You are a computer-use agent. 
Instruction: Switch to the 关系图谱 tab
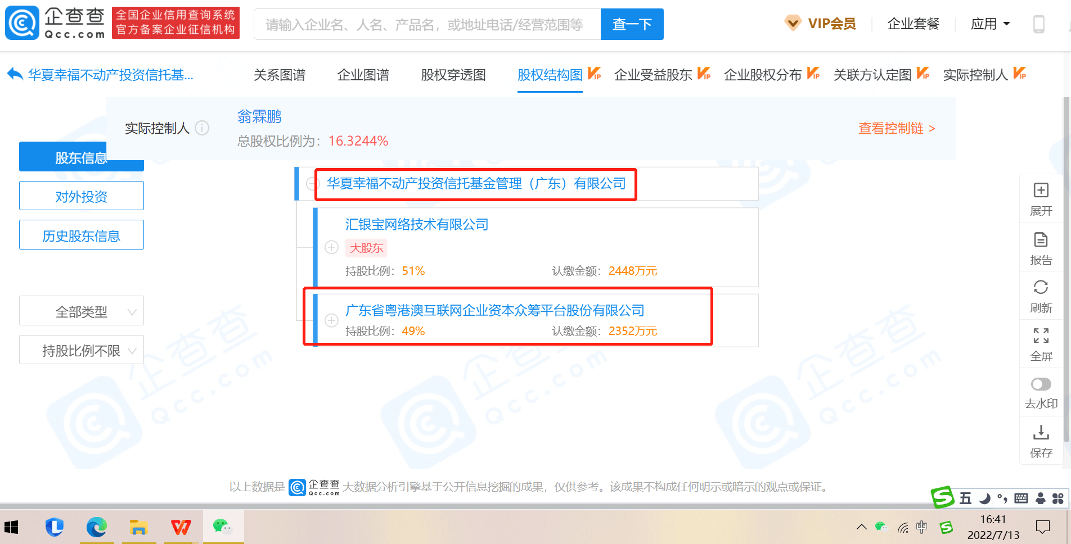point(279,75)
